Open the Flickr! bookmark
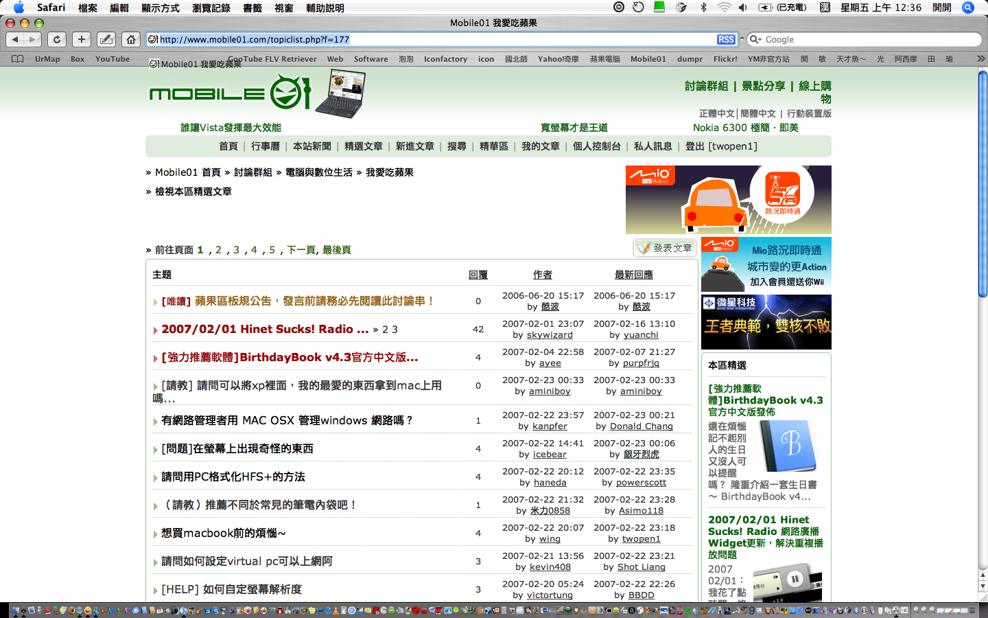 725,59
